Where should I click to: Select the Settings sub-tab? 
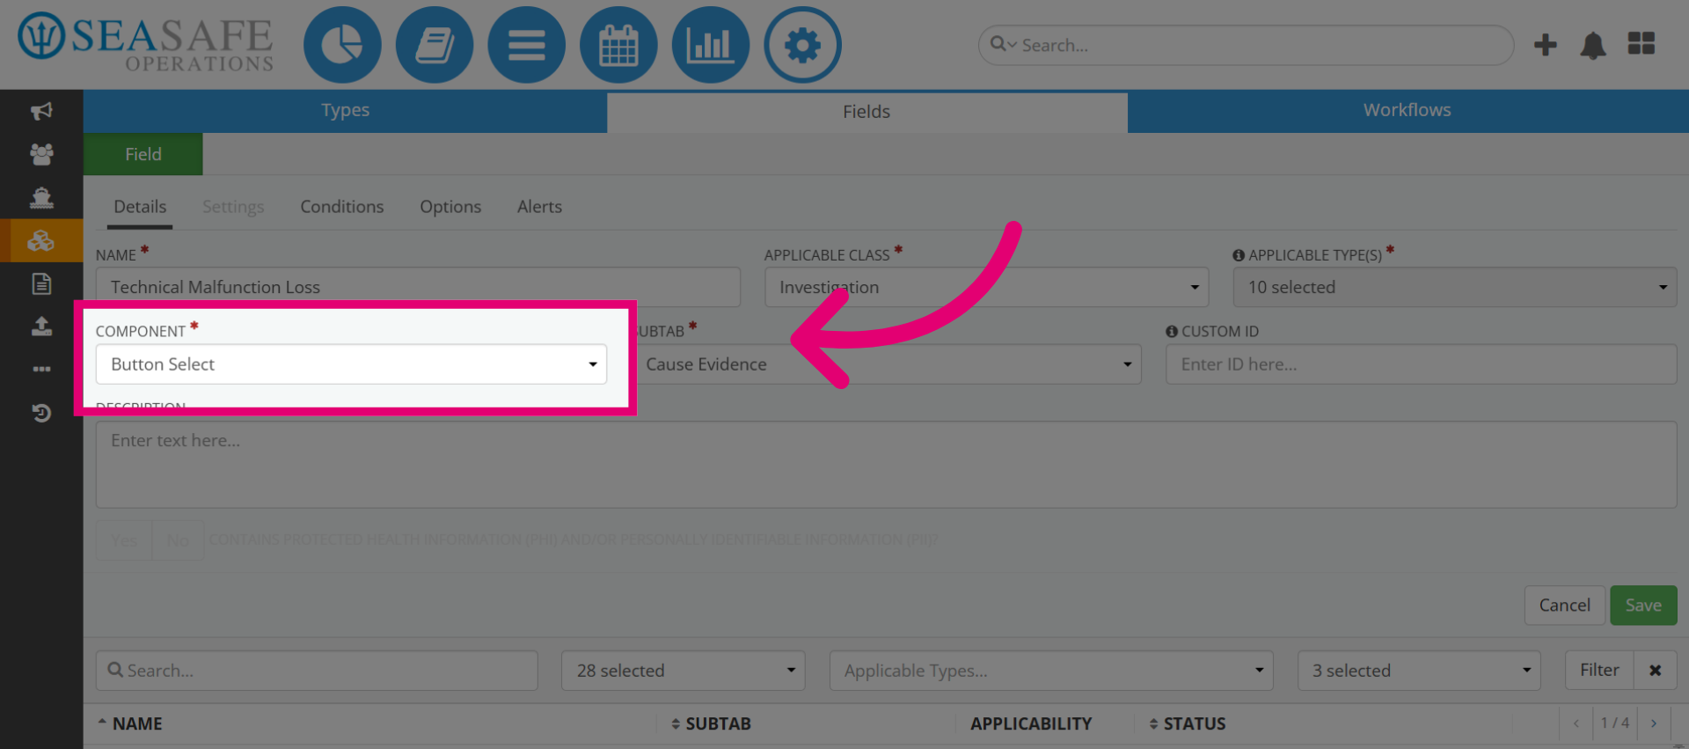pyautogui.click(x=233, y=207)
